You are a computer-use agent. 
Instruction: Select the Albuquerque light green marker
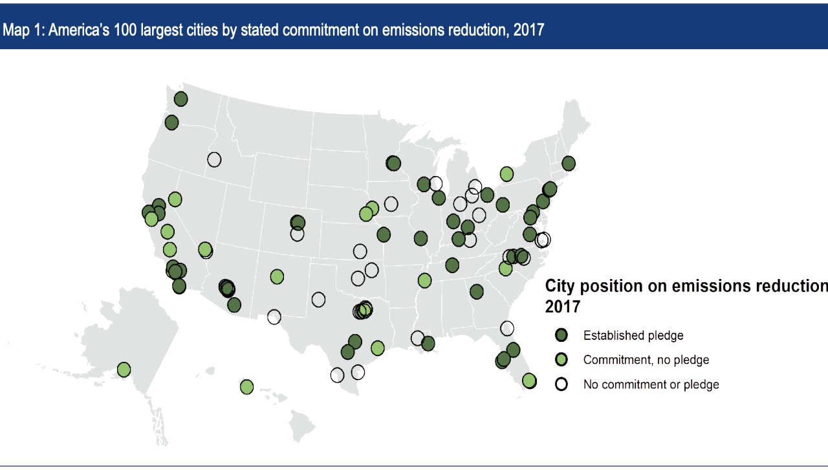coord(277,276)
